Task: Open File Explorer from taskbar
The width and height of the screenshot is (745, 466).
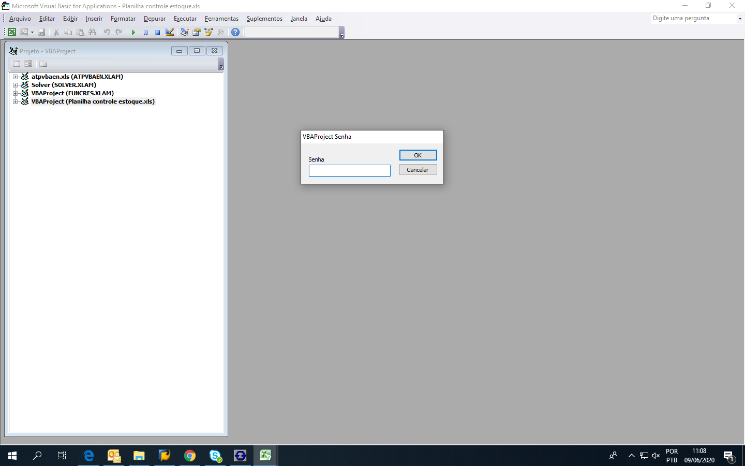Action: [139, 456]
